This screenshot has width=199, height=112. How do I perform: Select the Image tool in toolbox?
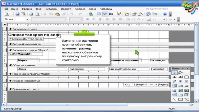pos(174,90)
